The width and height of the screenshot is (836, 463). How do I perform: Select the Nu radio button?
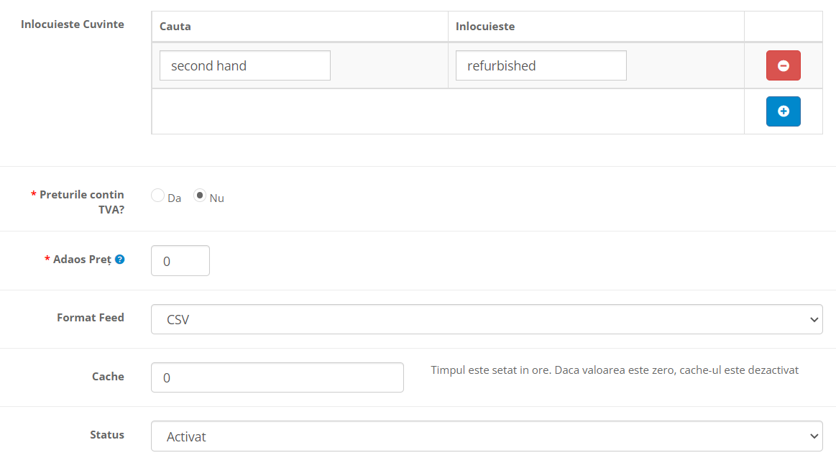coord(200,196)
